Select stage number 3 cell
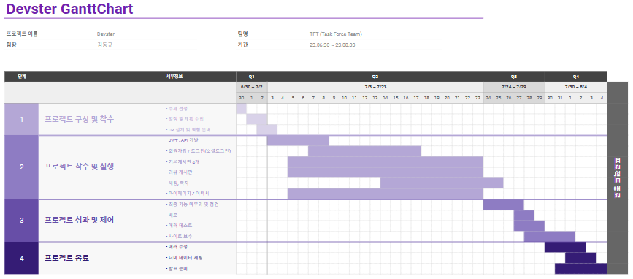 tap(21, 221)
